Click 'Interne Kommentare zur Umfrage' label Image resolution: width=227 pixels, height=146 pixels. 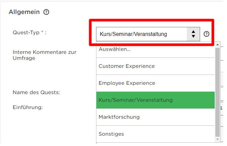click(44, 55)
